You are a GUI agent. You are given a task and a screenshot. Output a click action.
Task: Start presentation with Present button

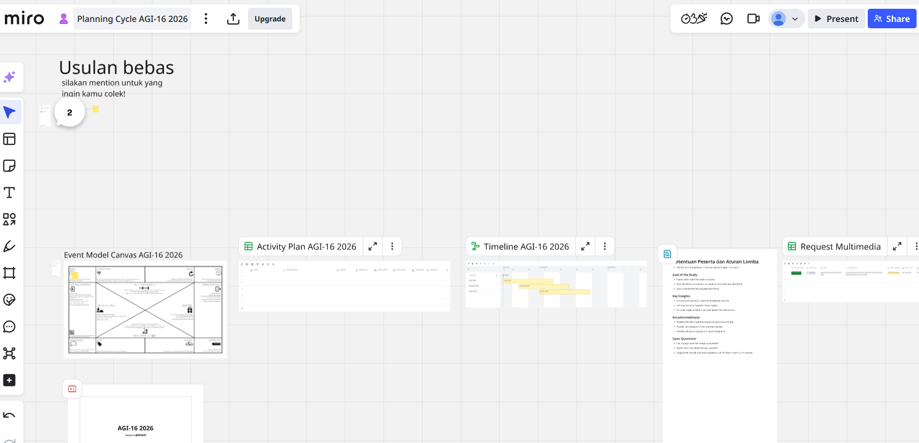point(837,19)
